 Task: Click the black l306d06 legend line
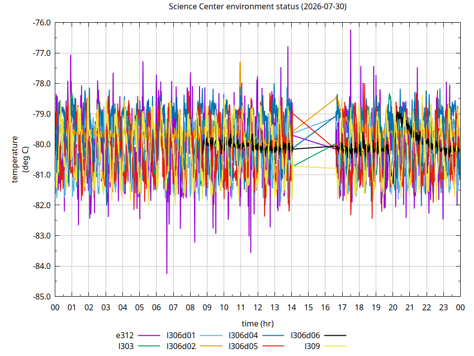click(x=335, y=335)
